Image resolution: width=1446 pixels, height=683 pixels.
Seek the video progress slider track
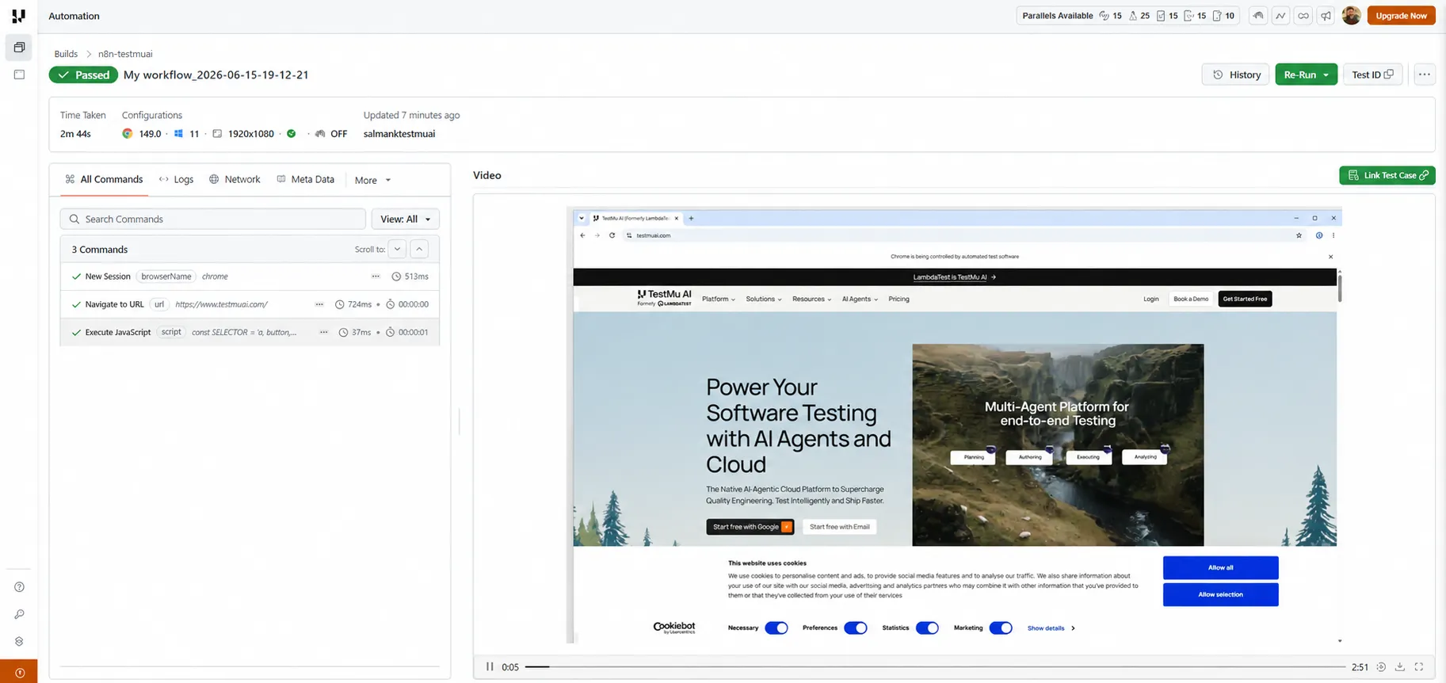point(935,667)
